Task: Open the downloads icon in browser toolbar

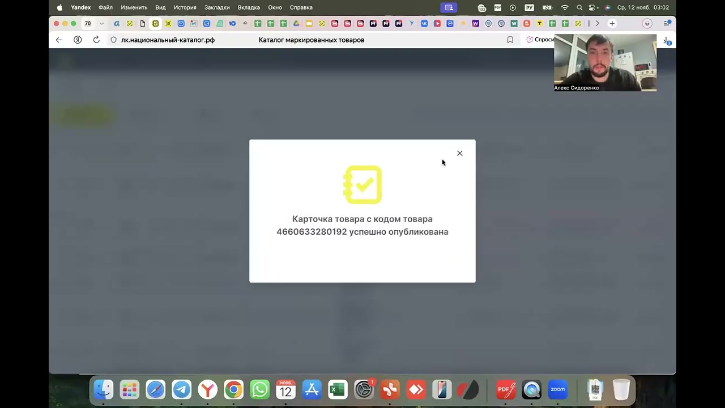Action: tap(667, 41)
